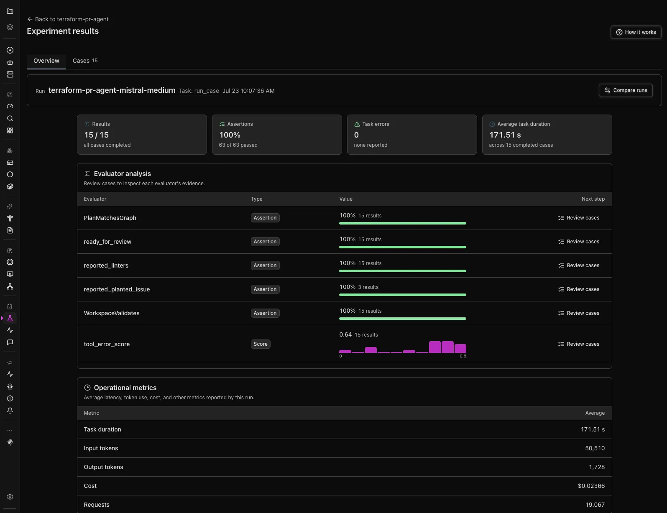Click the bell notifications sidebar icon
This screenshot has height=513, width=667.
[10, 411]
